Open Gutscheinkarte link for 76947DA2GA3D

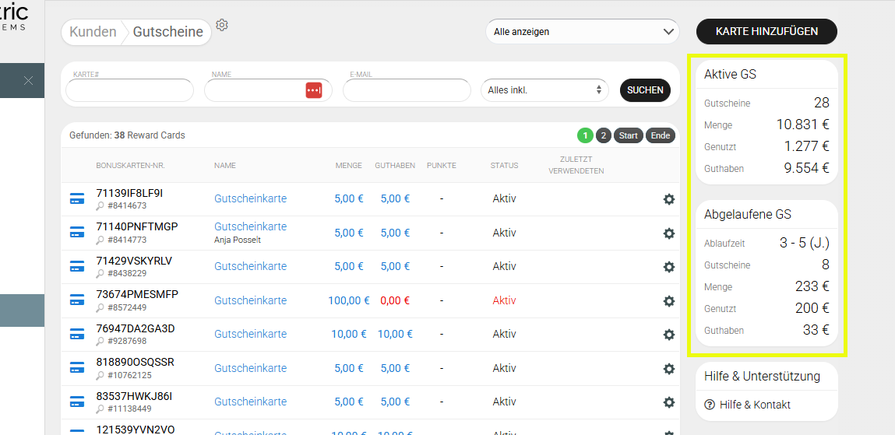[x=250, y=334]
